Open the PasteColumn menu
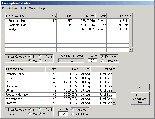This screenshot has width=155, height=119. (10, 8)
